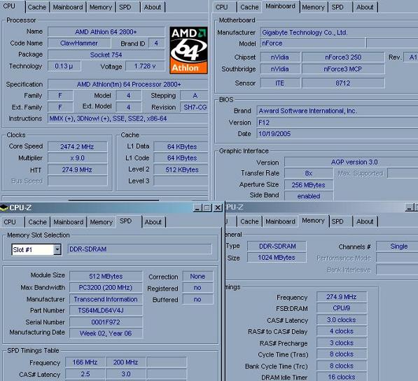Minimize the SPD CPU-Z window
The width and height of the screenshot is (418, 381).
(x=197, y=208)
